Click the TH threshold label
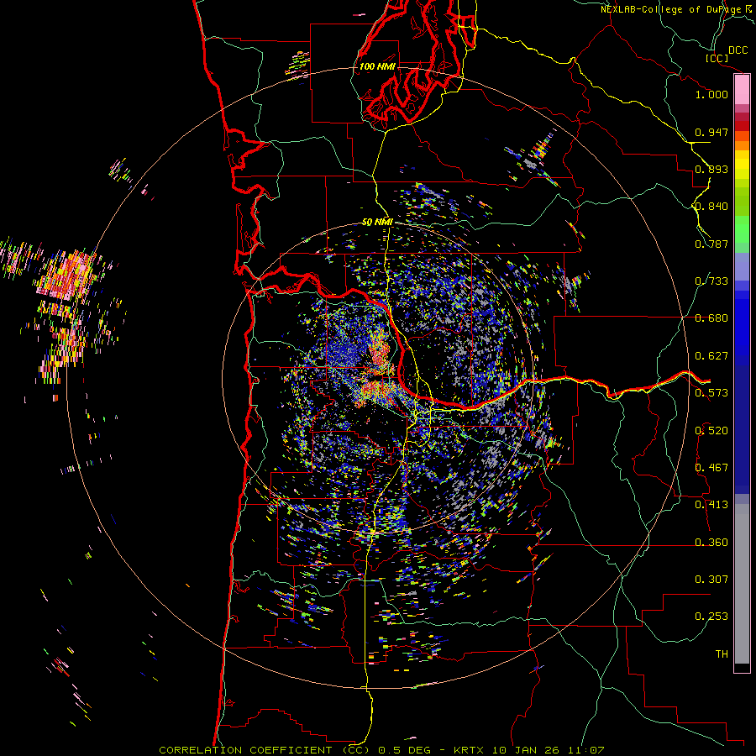756x756 pixels. click(x=722, y=654)
